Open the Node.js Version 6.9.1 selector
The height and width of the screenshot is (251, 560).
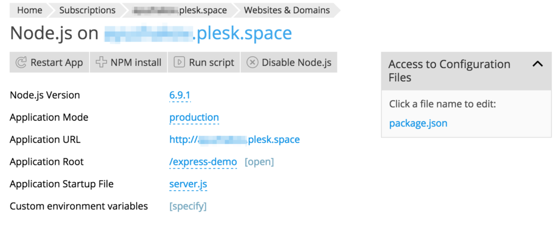coord(179,95)
